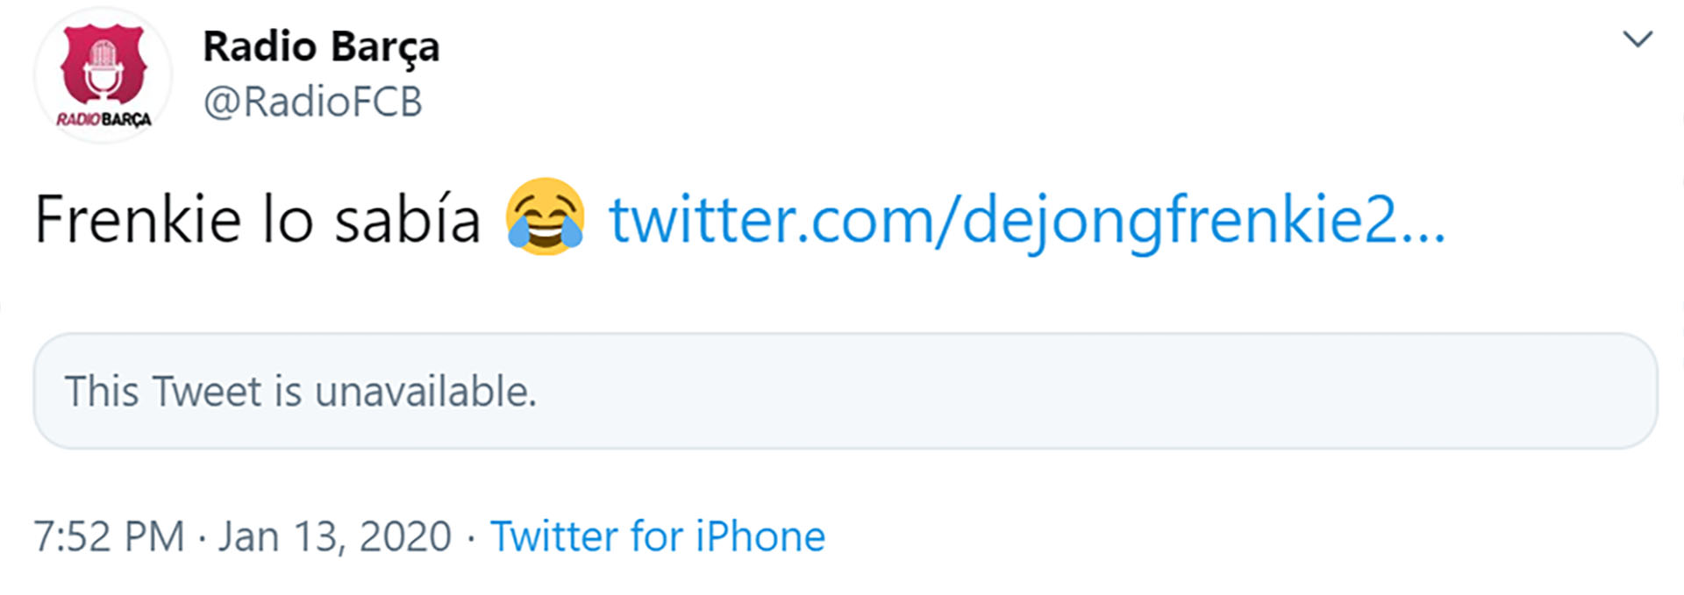1684x595 pixels.
Task: Follow the twitter.com/dejongfrenkie2 link
Action: [x=1027, y=220]
